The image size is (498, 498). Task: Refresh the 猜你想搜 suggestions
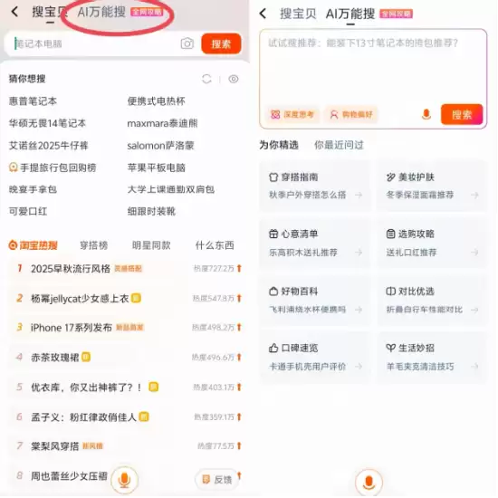(x=206, y=79)
